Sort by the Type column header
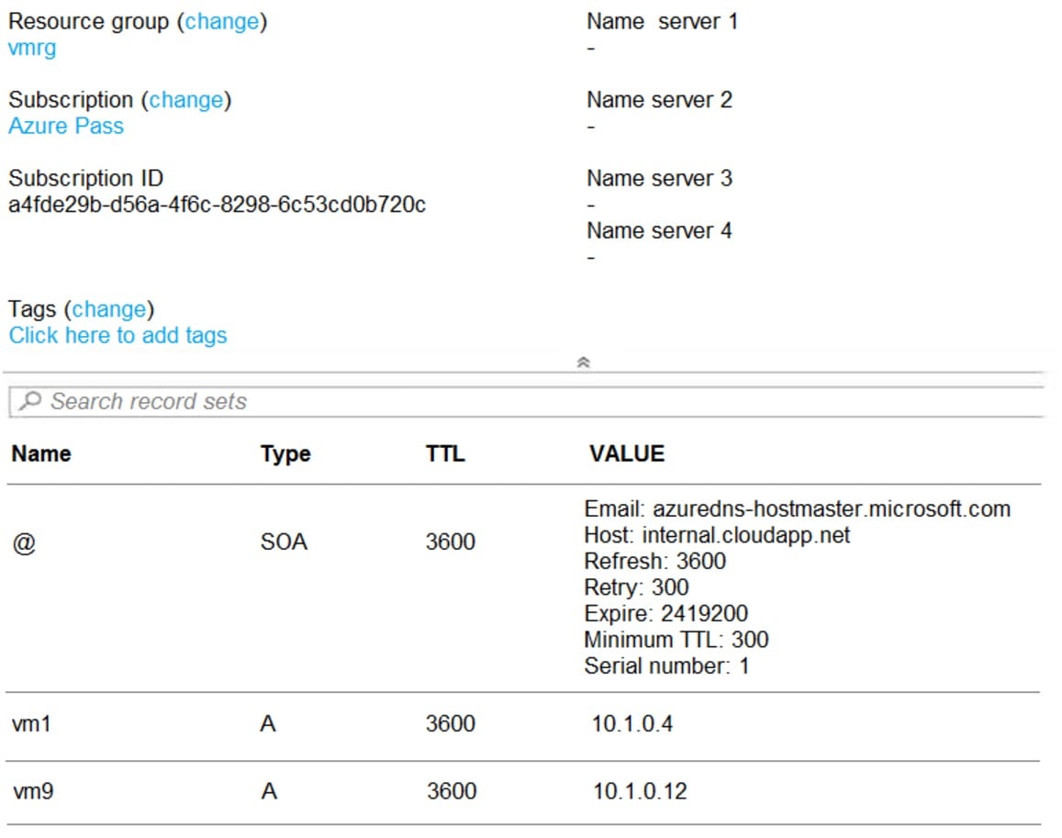 [x=285, y=453]
